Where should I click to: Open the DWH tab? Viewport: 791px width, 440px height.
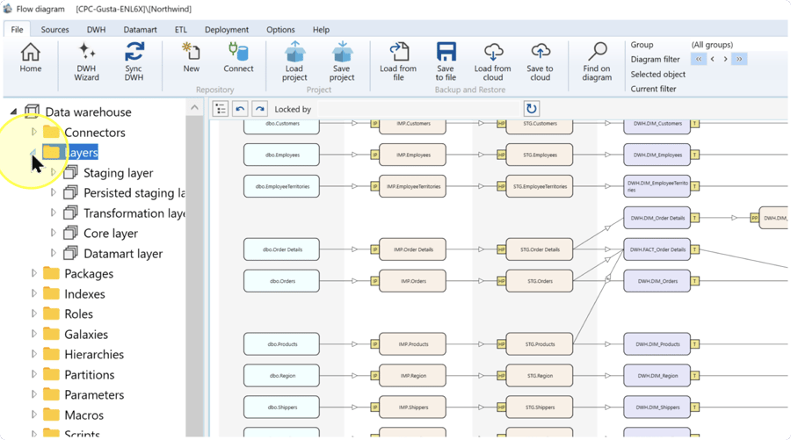96,29
